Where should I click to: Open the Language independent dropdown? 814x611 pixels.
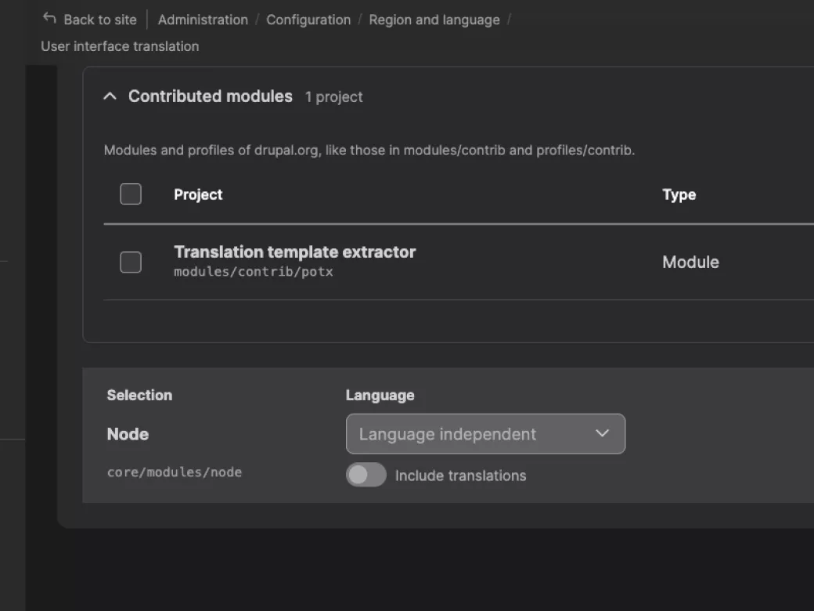485,434
